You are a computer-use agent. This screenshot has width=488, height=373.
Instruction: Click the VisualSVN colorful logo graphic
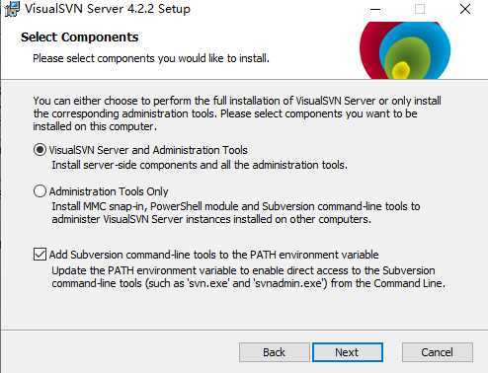[405, 50]
